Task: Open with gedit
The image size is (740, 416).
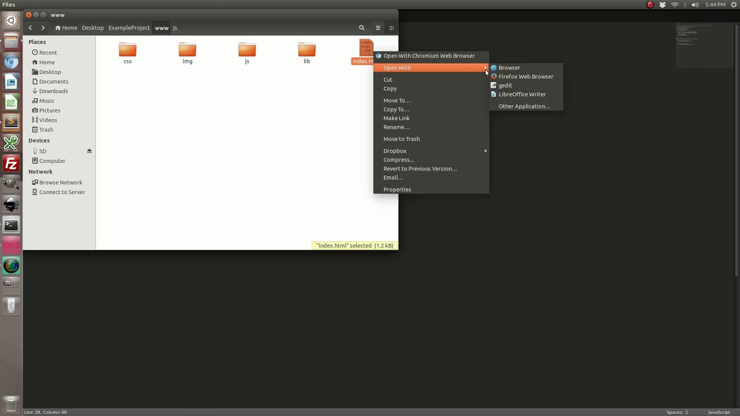Action: [526, 86]
